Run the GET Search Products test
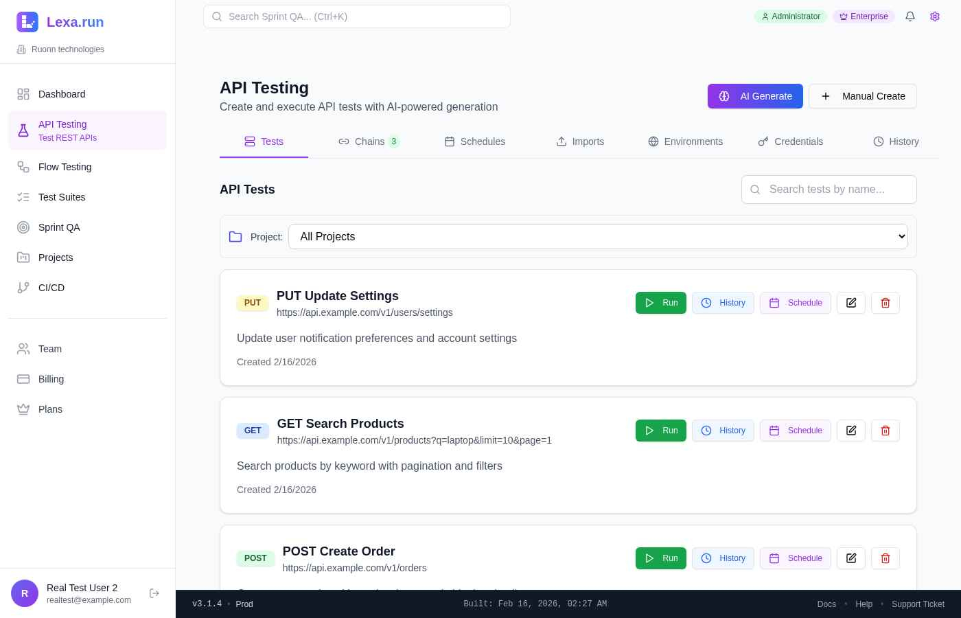This screenshot has width=961, height=618. pos(661,431)
